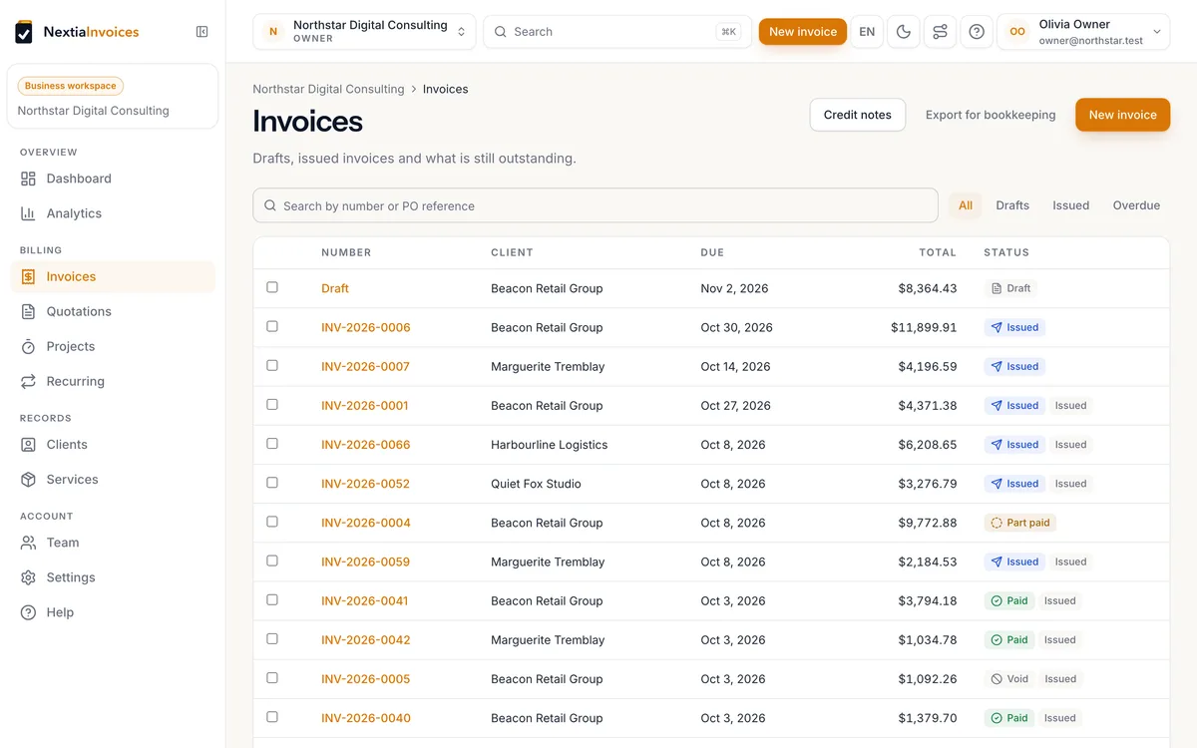This screenshot has height=748, width=1197.
Task: Select the checkbox for INV-2026-0001
Action: point(272,404)
